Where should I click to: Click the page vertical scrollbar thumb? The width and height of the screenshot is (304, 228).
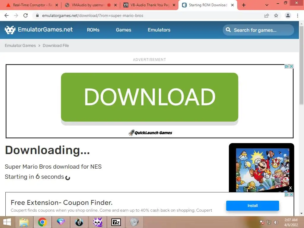302,65
